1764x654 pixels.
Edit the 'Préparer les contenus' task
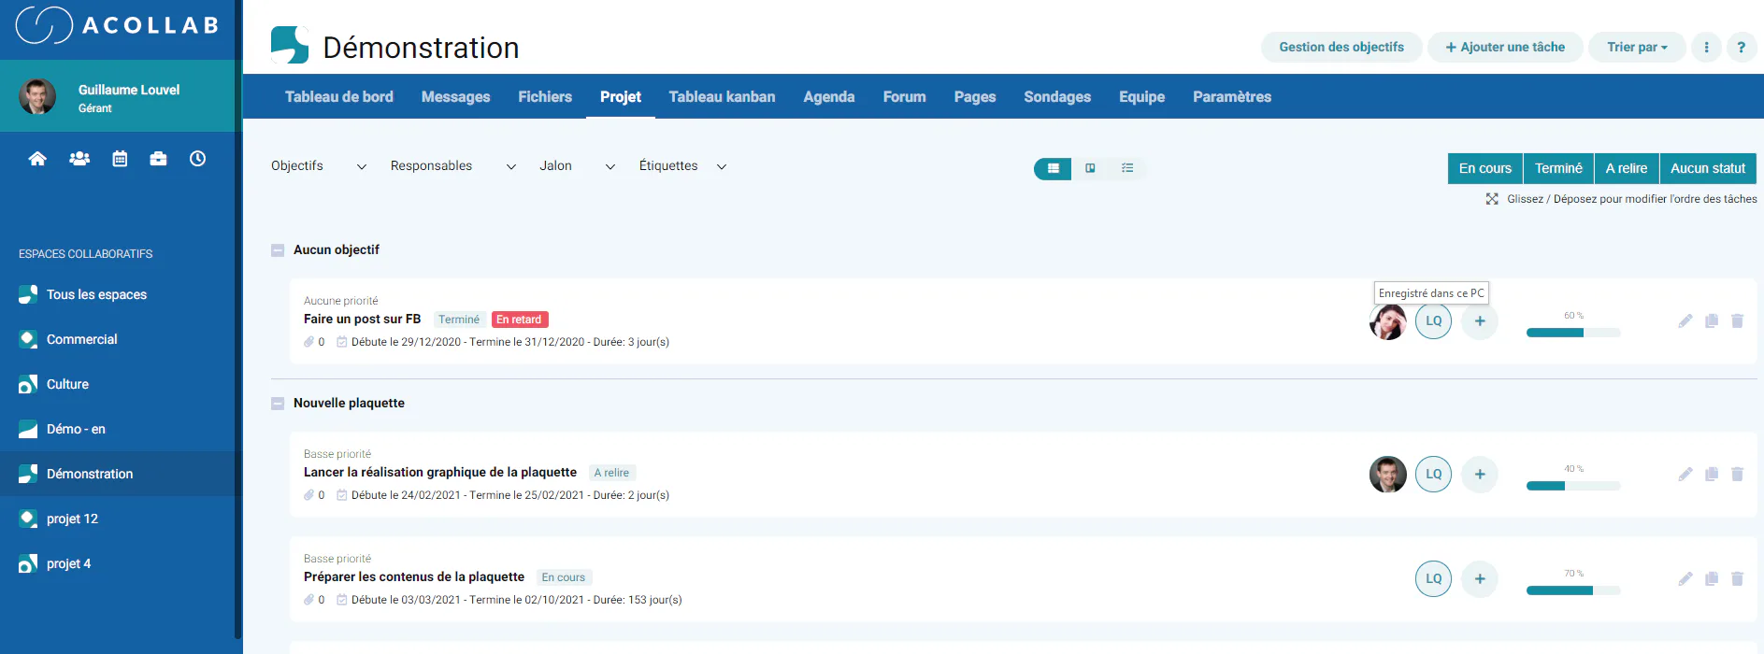(1685, 578)
